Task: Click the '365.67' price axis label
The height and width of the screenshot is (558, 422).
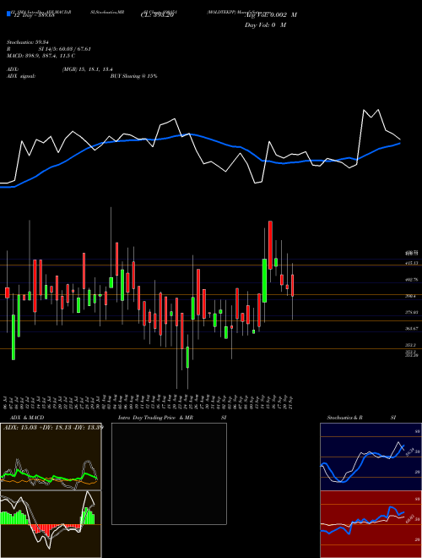Action: (x=414, y=329)
